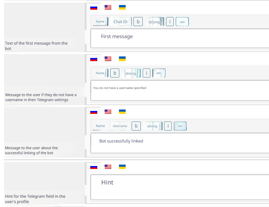Select Russian flag for Telegram field hint
The image size is (269, 207).
tap(94, 166)
